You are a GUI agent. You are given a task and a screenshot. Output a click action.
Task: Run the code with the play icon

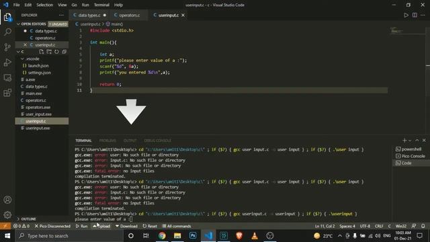click(406, 15)
